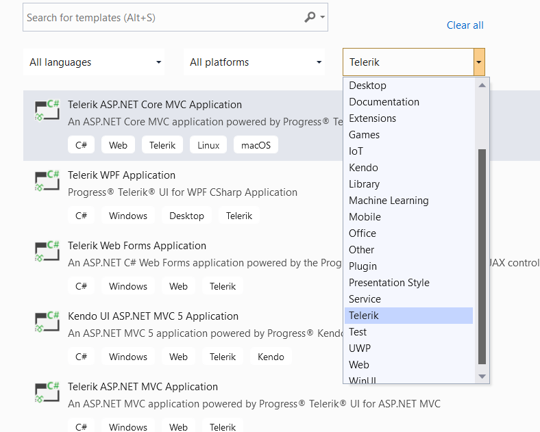This screenshot has width=540, height=432.
Task: Click Kendo tag on Kendo UI template
Action: (x=271, y=357)
